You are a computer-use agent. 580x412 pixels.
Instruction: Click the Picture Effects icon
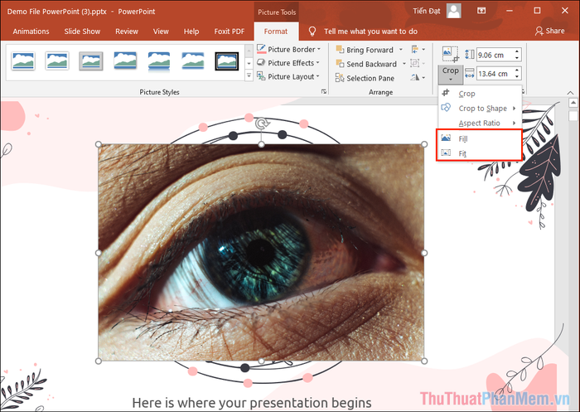pyautogui.click(x=261, y=62)
